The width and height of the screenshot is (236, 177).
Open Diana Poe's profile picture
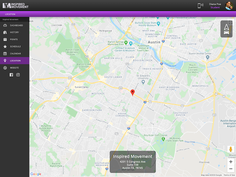[x=229, y=6]
